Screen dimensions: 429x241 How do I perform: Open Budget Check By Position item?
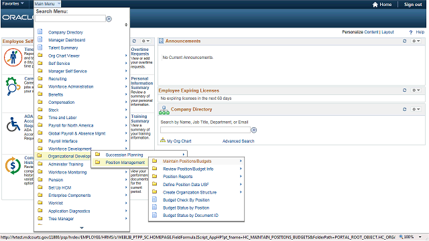click(x=196, y=200)
